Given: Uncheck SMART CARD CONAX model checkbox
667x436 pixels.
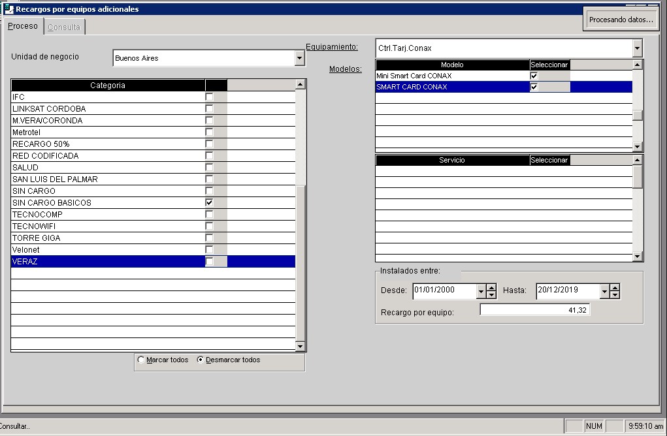Looking at the screenshot, I should (534, 87).
